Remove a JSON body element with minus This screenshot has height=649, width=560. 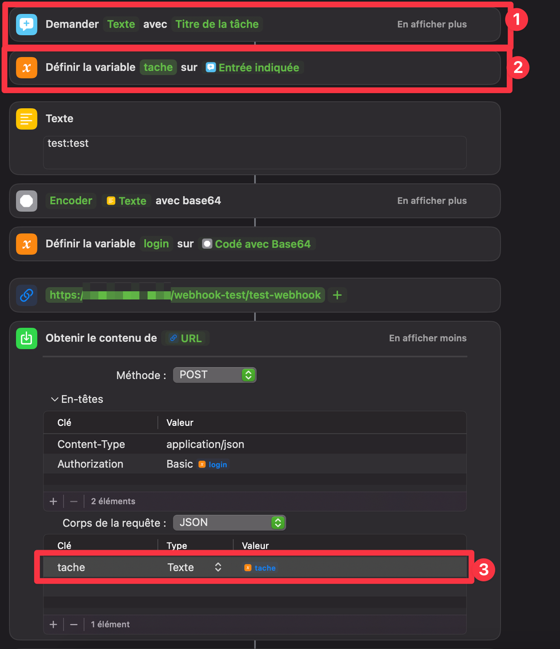tap(73, 624)
